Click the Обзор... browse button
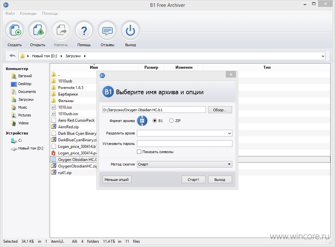 (x=220, y=110)
